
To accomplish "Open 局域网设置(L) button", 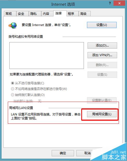I will [102, 114].
